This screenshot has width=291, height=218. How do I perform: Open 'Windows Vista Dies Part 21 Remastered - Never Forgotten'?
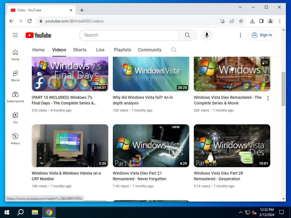pyautogui.click(x=139, y=176)
